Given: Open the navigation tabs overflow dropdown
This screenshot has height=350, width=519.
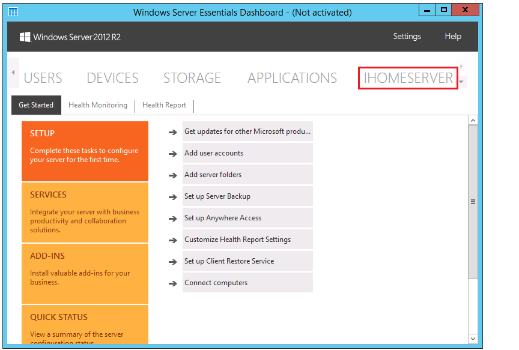Looking at the screenshot, I should click(461, 82).
